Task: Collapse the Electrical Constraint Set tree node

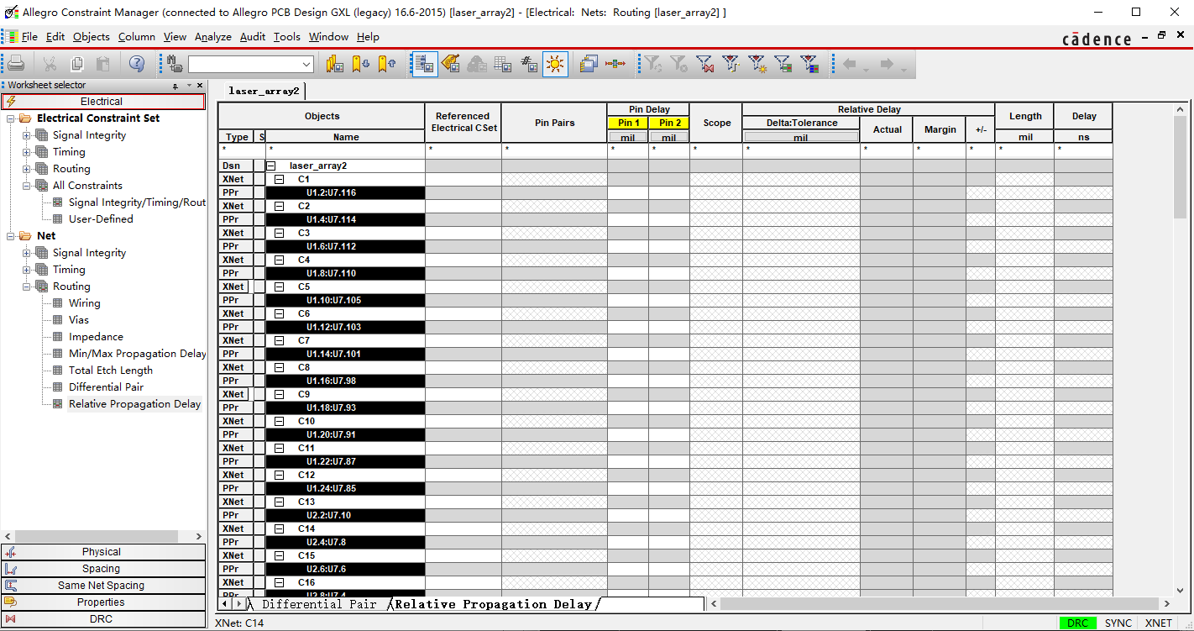Action: [10, 118]
